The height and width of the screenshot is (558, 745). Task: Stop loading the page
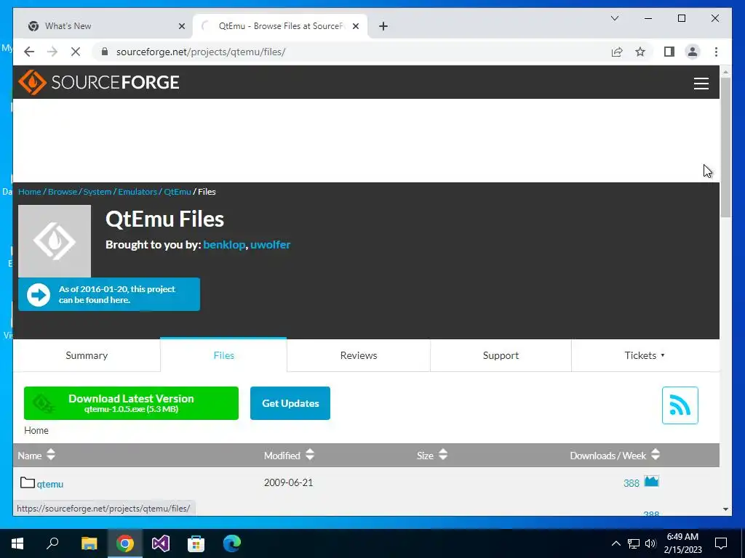[x=76, y=52]
